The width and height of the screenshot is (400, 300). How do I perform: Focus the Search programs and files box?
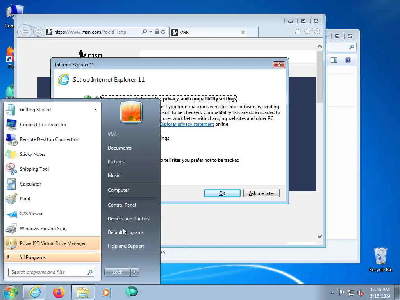tap(52, 272)
